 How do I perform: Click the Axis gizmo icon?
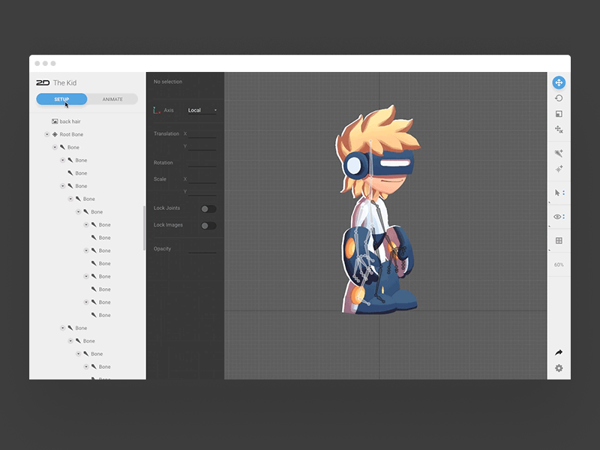click(157, 110)
